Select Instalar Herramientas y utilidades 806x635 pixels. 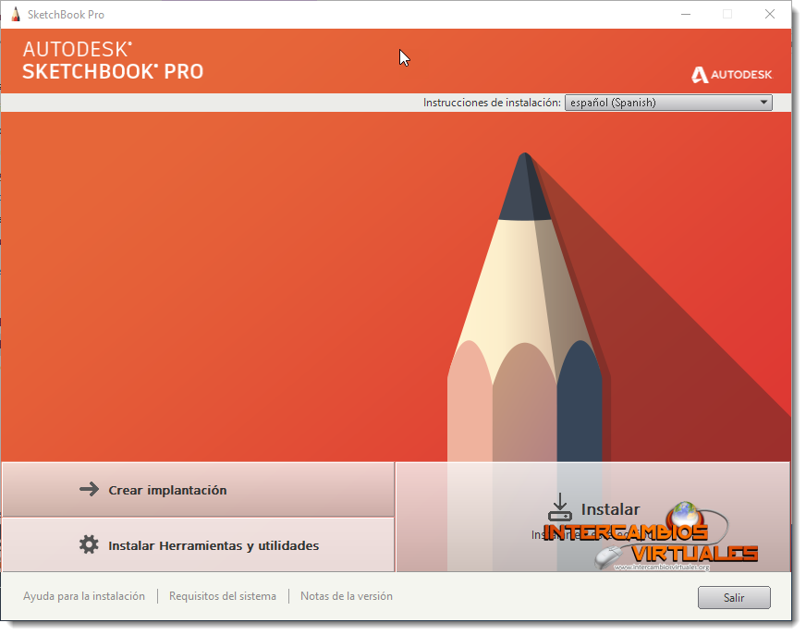click(199, 545)
